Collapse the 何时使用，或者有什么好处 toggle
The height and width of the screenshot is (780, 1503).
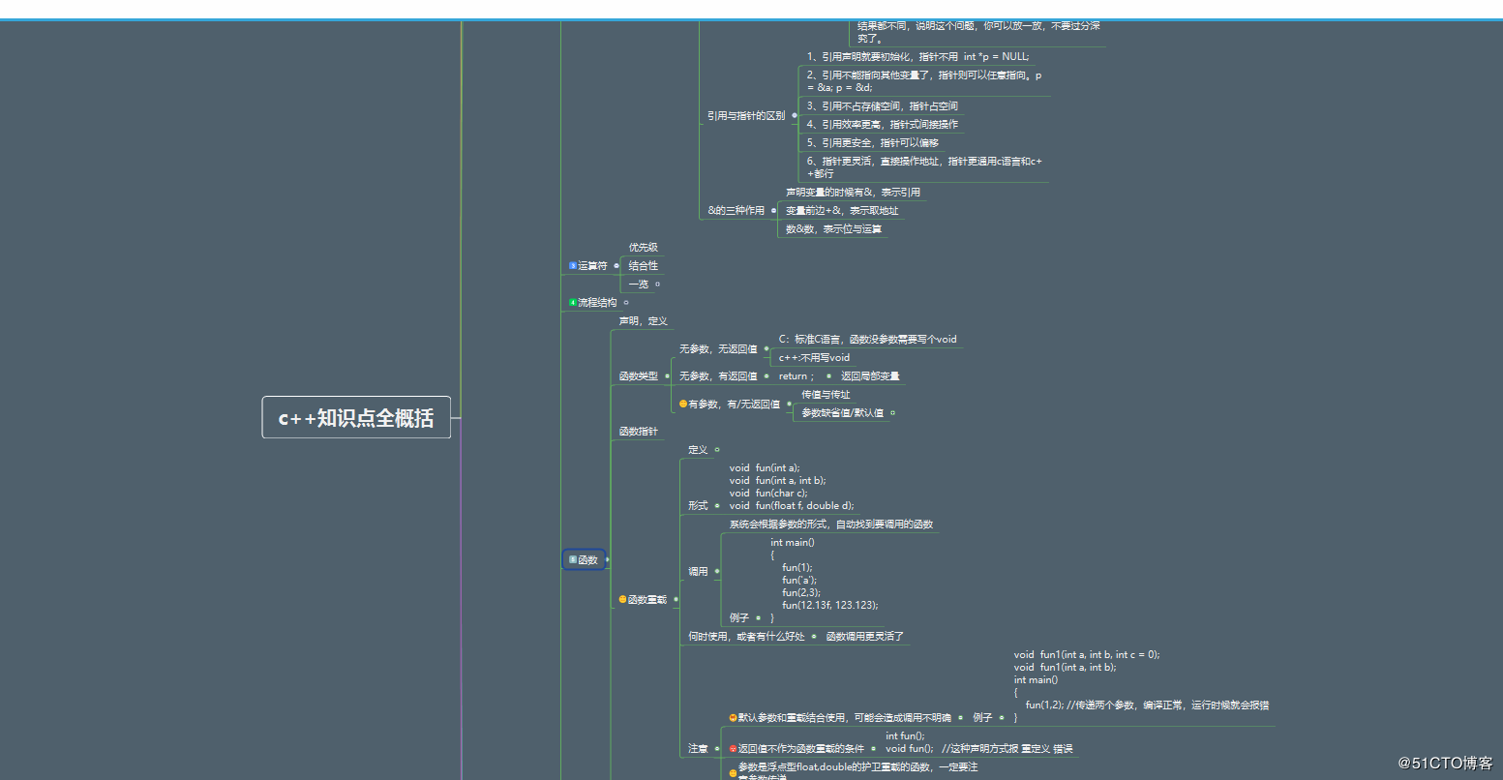814,636
